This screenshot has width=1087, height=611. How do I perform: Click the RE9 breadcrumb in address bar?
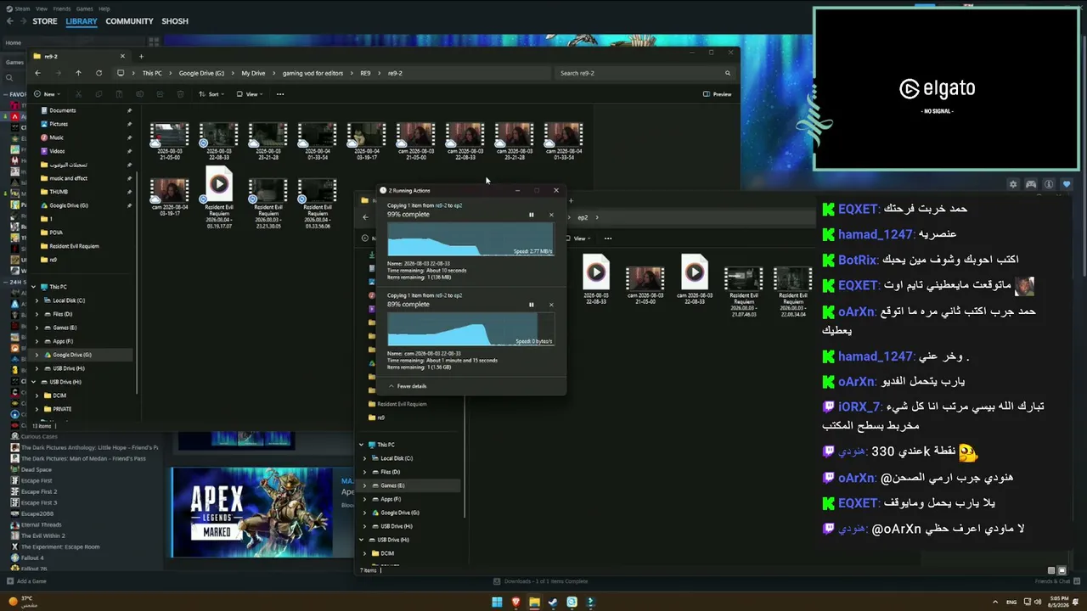(x=365, y=73)
